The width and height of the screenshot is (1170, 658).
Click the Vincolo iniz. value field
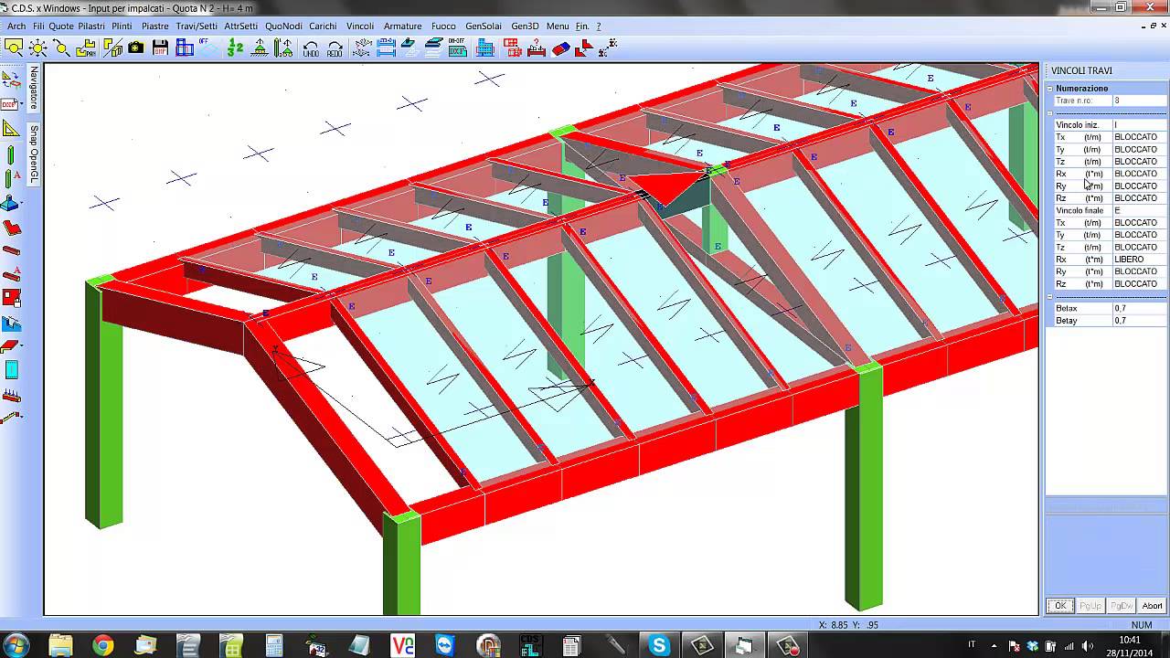coord(1139,125)
